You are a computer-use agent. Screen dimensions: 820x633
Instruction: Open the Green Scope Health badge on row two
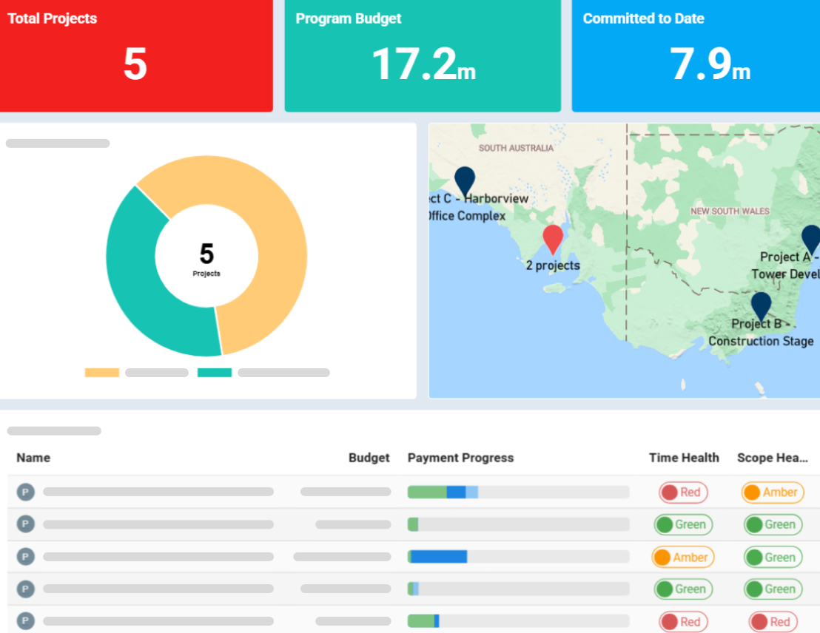pos(772,524)
